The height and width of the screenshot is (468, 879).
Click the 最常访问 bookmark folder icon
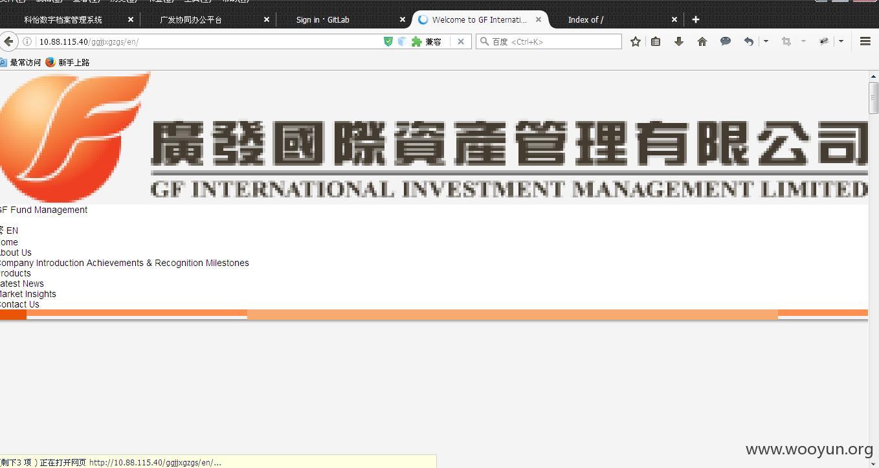3,62
